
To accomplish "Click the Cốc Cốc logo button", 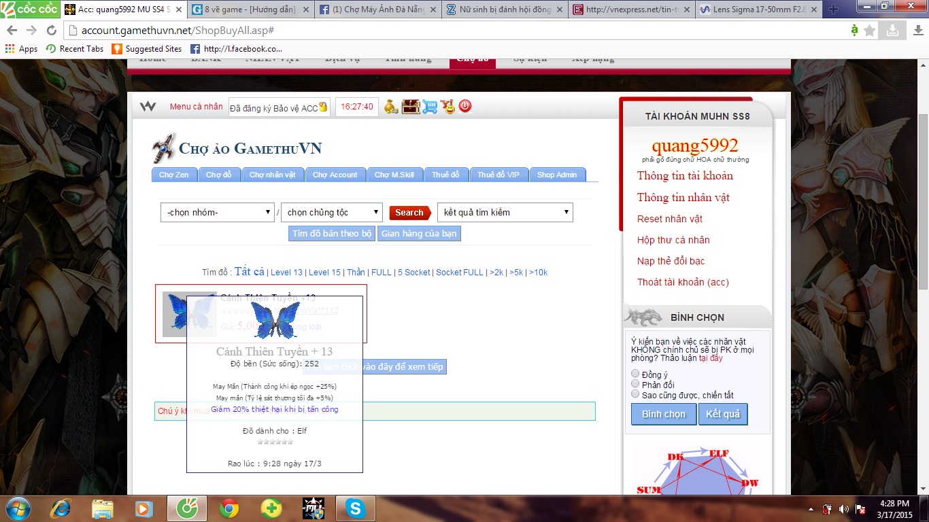I will click(x=29, y=9).
